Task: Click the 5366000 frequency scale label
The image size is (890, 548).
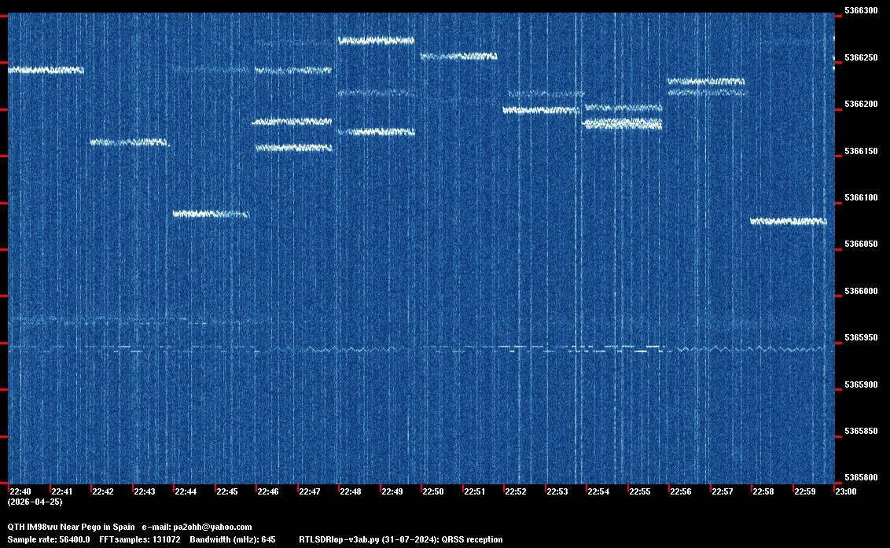Action: 859,292
